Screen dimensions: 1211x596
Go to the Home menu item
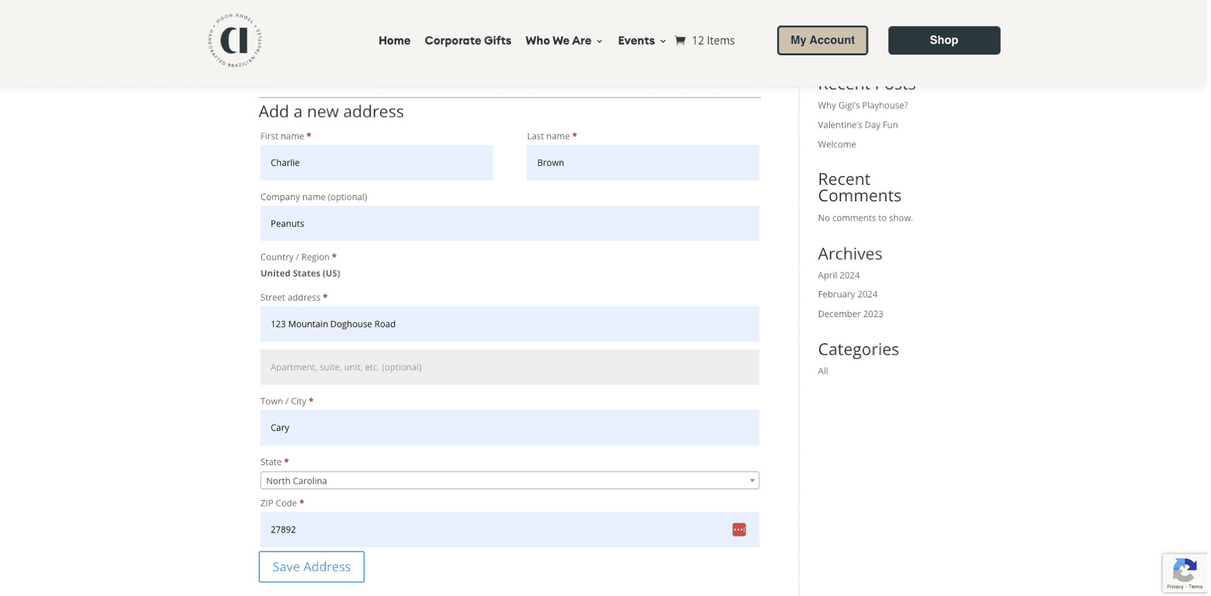pos(395,41)
